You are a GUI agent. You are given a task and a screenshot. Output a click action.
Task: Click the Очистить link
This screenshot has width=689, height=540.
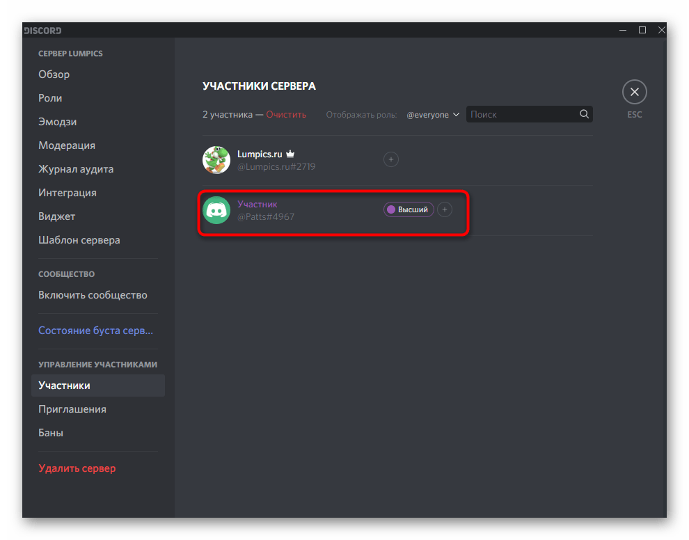click(x=286, y=115)
